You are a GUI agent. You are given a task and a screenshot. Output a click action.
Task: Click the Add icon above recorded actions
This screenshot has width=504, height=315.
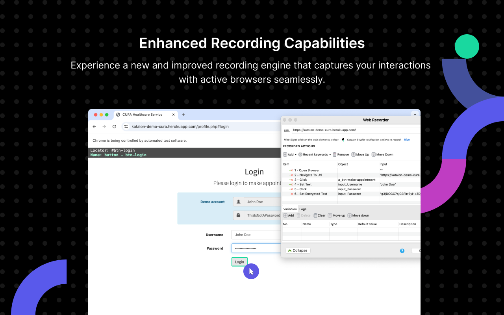(285, 154)
